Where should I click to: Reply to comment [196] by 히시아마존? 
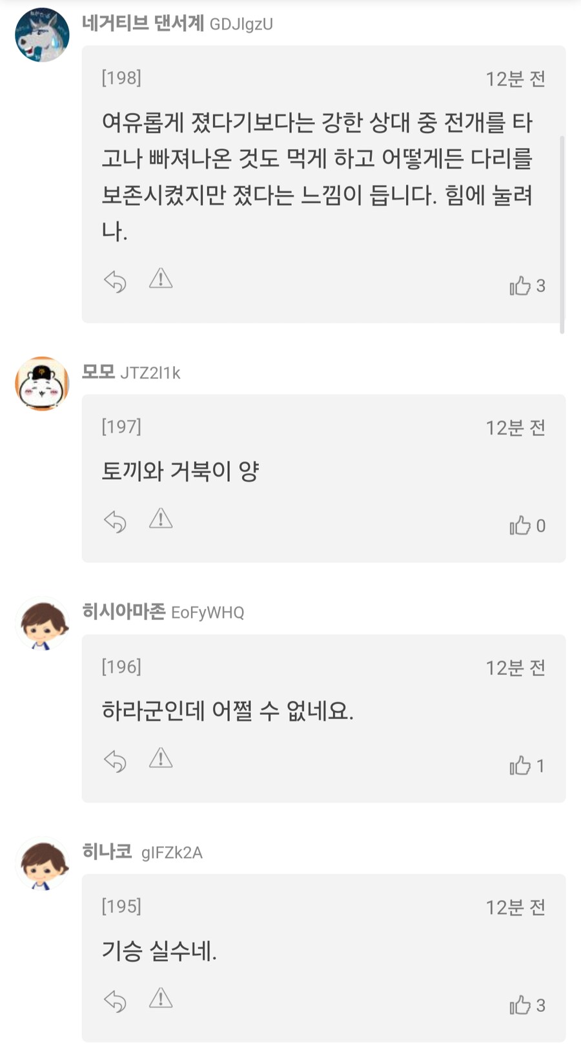click(x=115, y=761)
